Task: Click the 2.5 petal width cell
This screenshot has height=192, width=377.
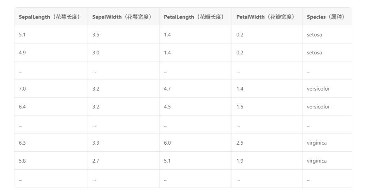Action: 240,143
